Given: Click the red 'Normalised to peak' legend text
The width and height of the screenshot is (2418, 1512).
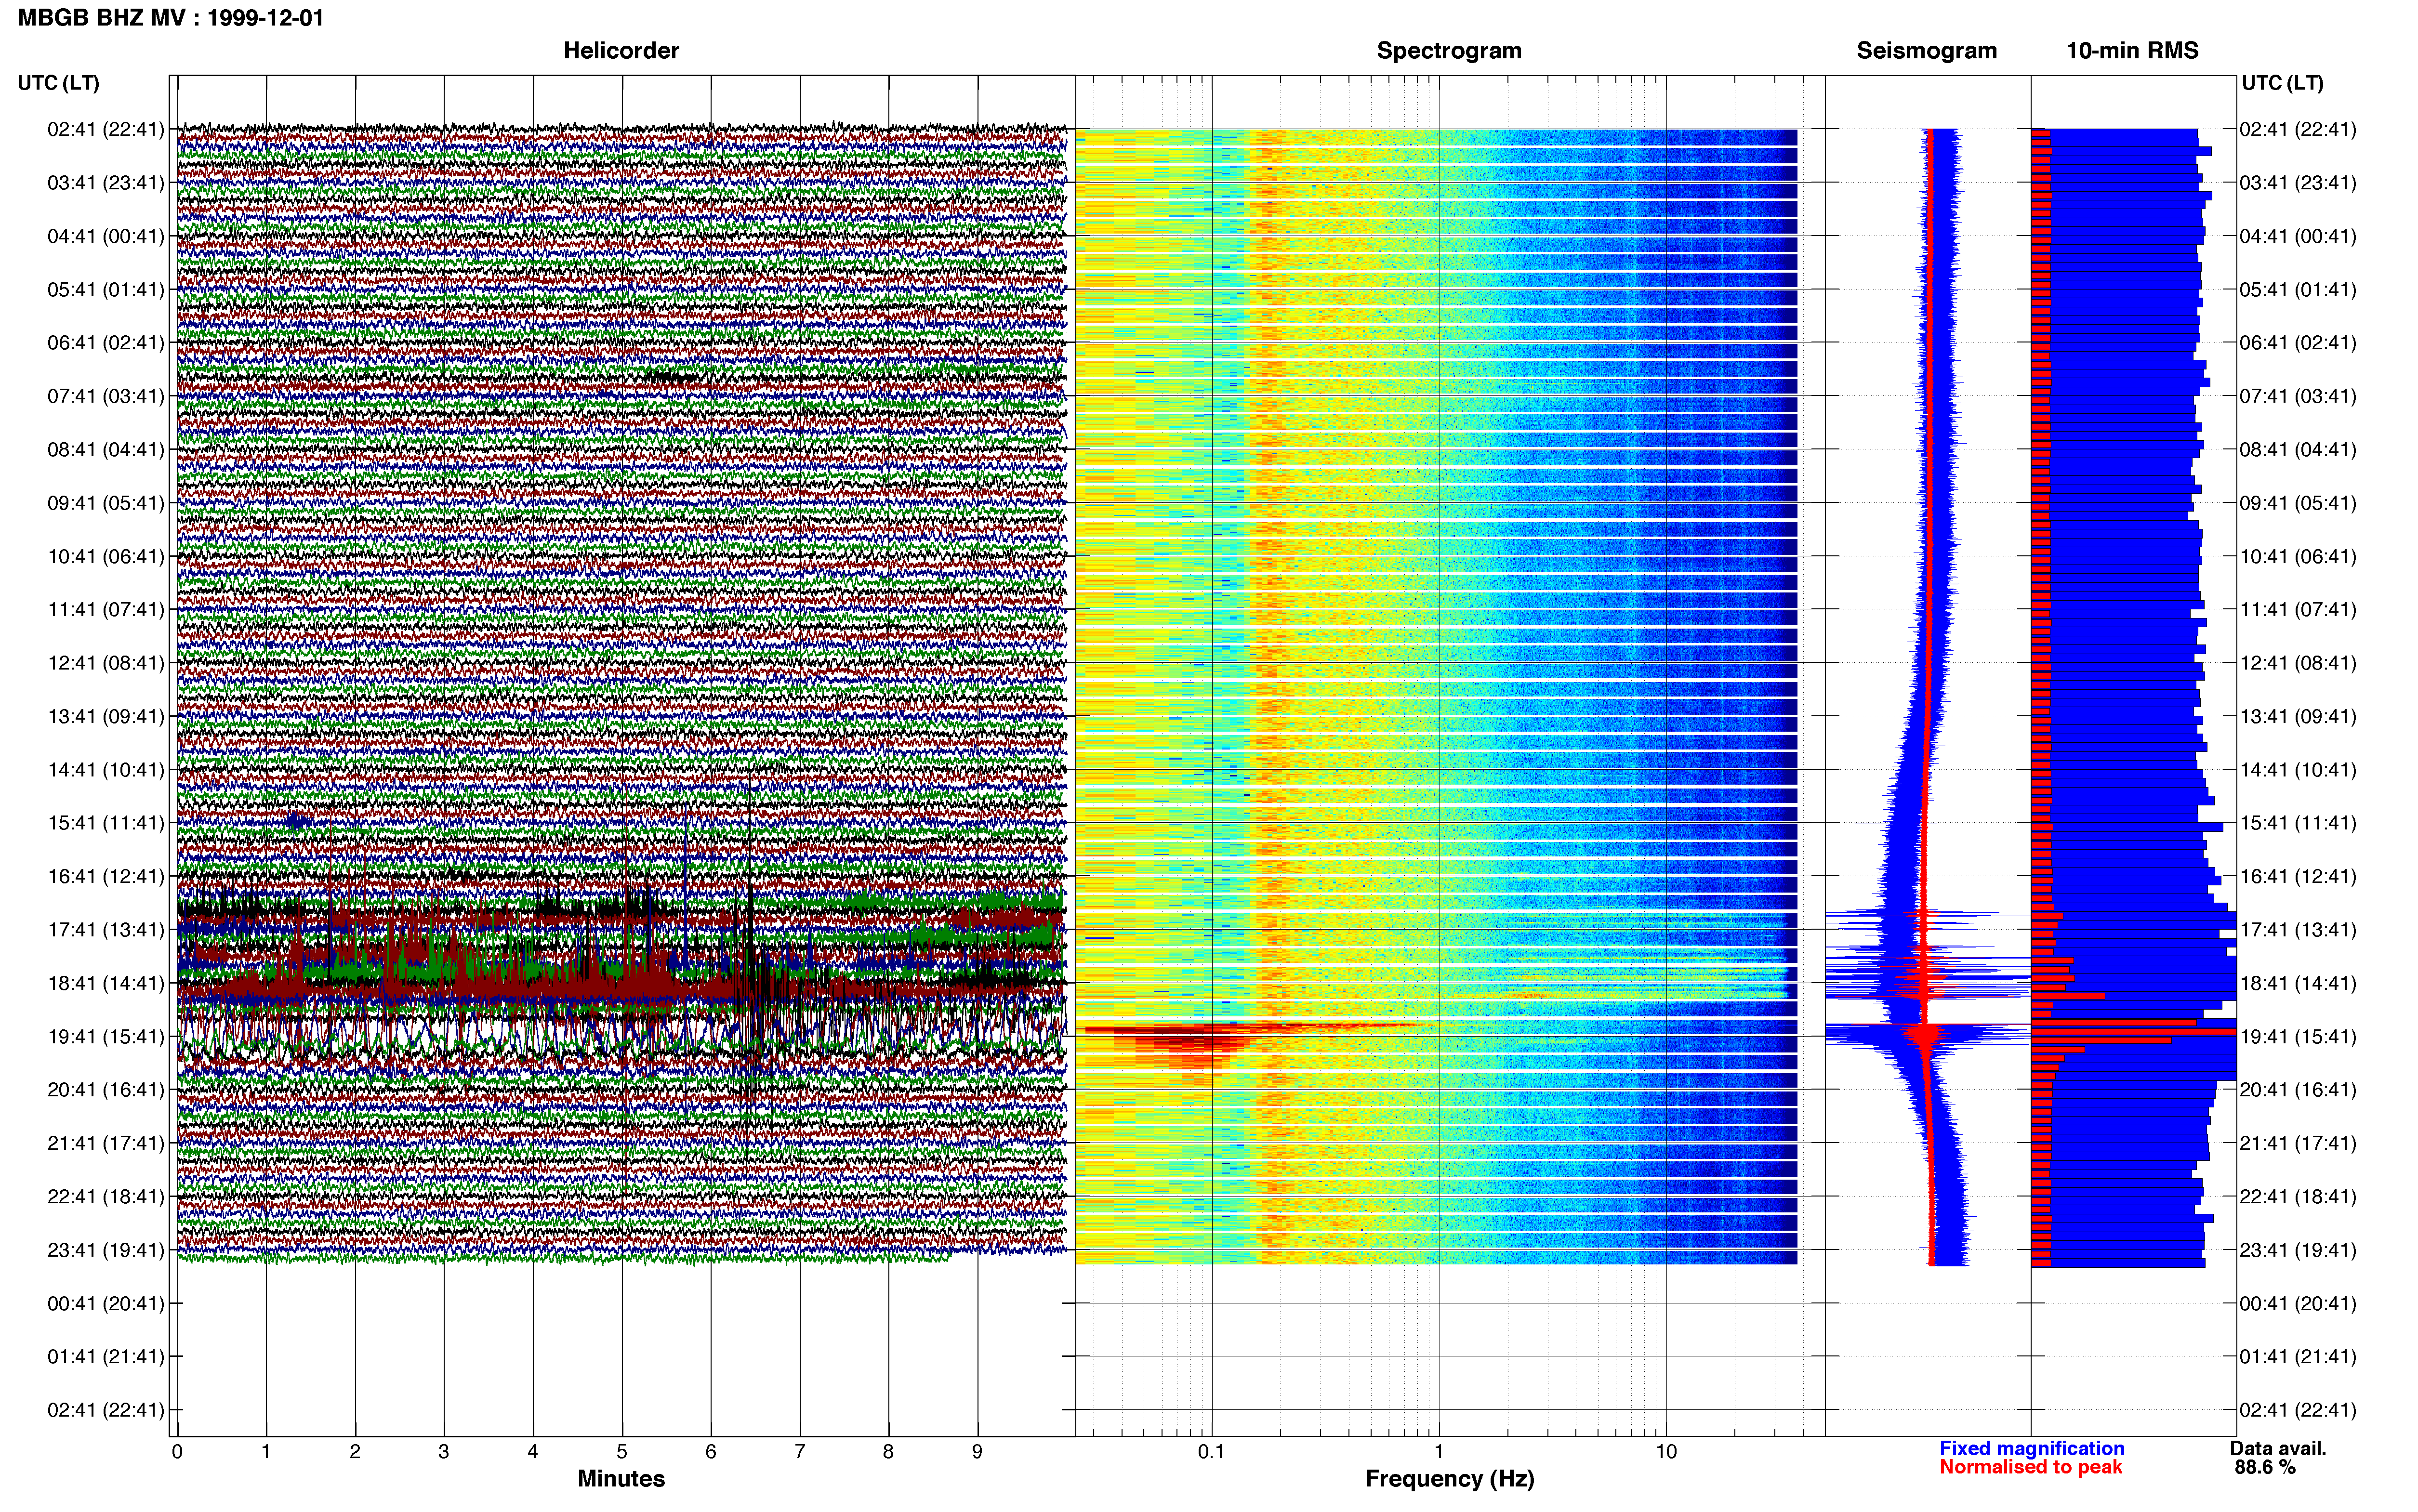Looking at the screenshot, I should (2030, 1468).
